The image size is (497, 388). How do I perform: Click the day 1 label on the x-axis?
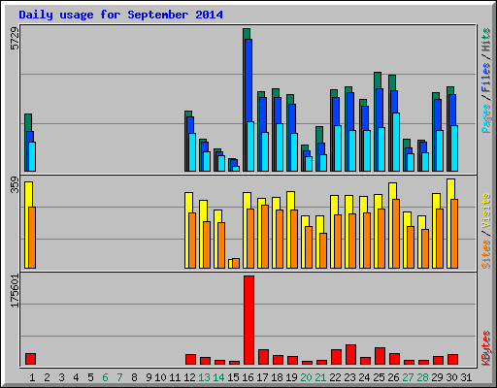click(32, 377)
